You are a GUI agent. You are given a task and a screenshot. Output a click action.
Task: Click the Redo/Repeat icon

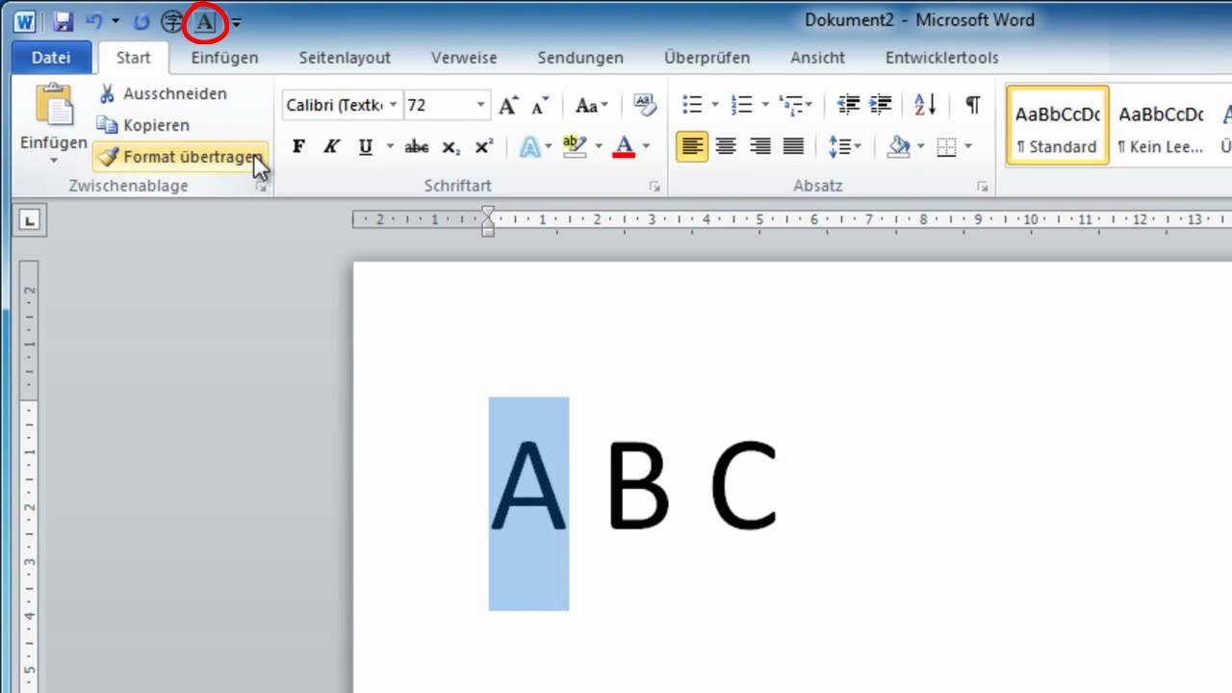[x=141, y=21]
